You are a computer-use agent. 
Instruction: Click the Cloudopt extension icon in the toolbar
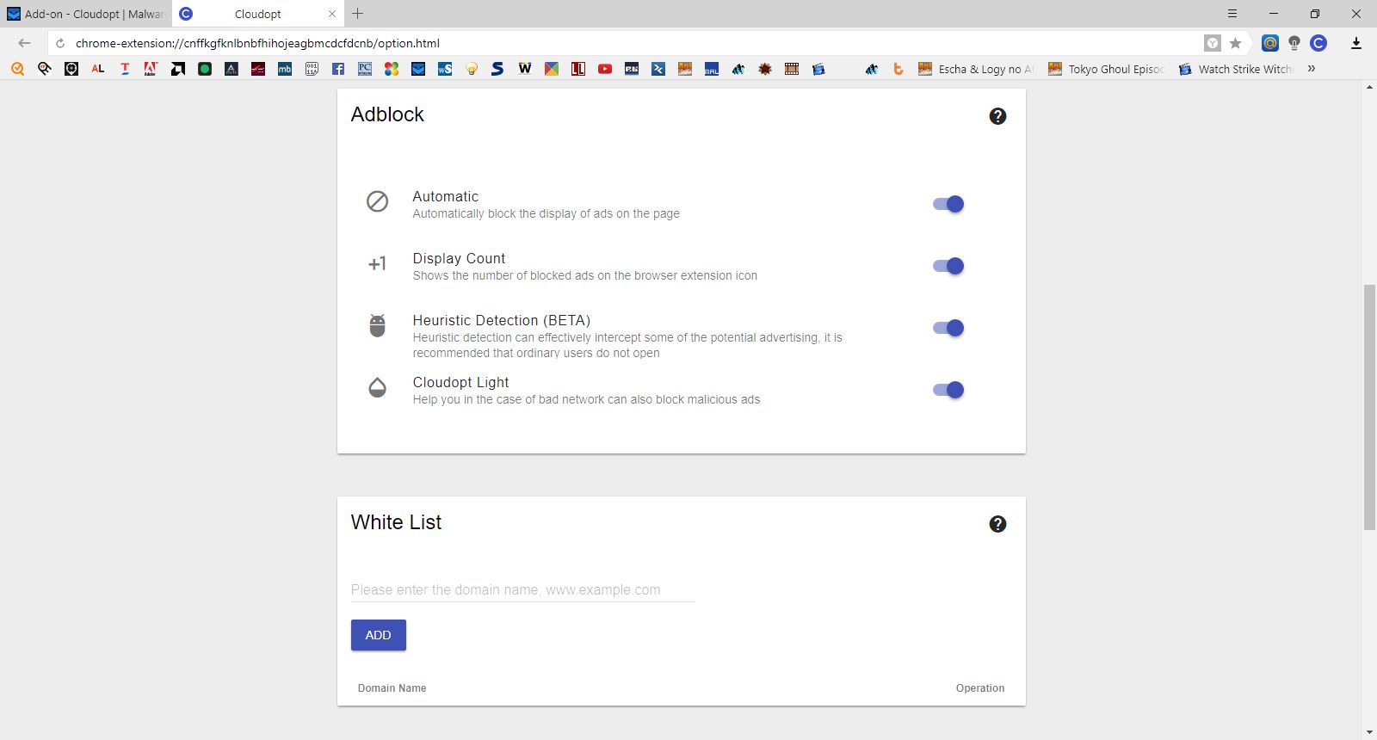1318,43
